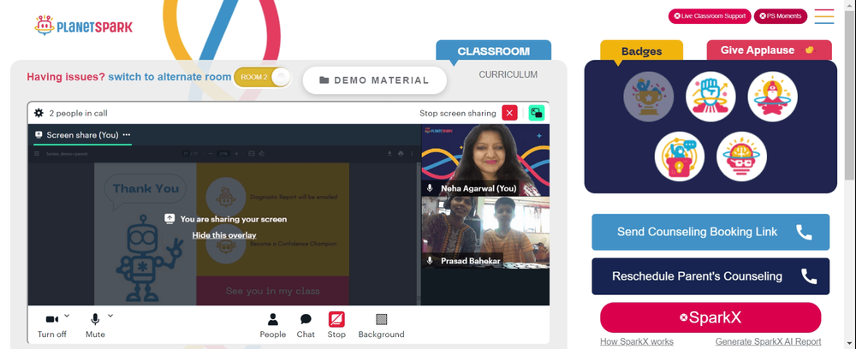Viewport: 856px width, 349px height.
Task: Select the Badges tab
Action: pos(641,51)
